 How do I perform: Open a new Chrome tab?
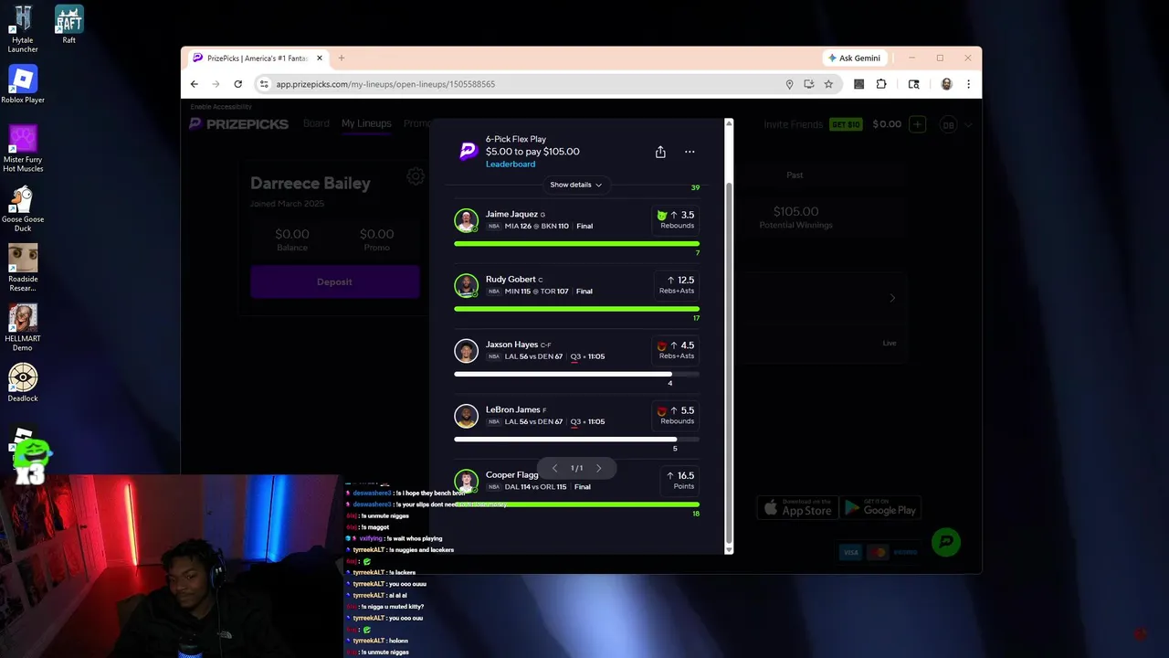click(342, 58)
